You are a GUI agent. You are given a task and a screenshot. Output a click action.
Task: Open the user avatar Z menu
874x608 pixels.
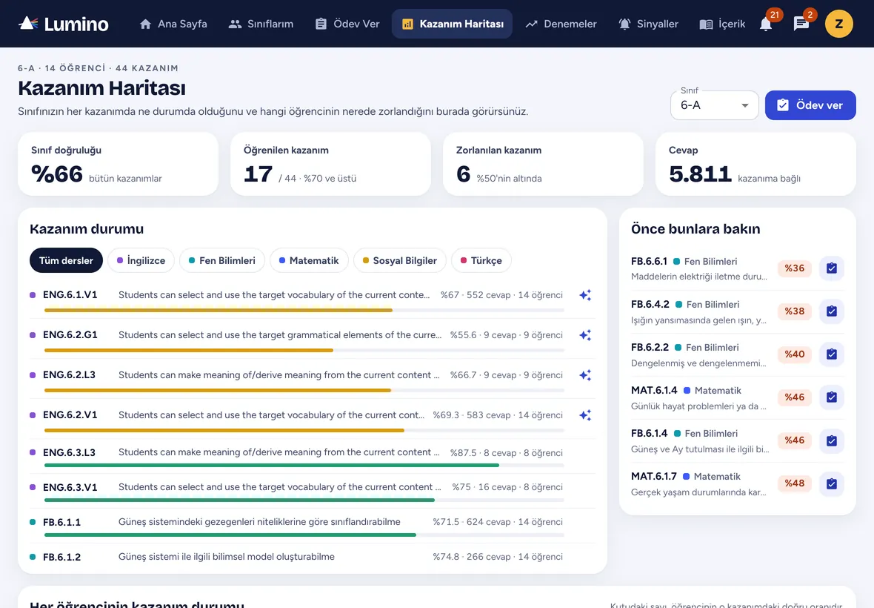[839, 24]
